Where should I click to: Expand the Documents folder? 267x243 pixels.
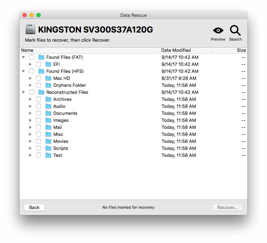click(30, 113)
